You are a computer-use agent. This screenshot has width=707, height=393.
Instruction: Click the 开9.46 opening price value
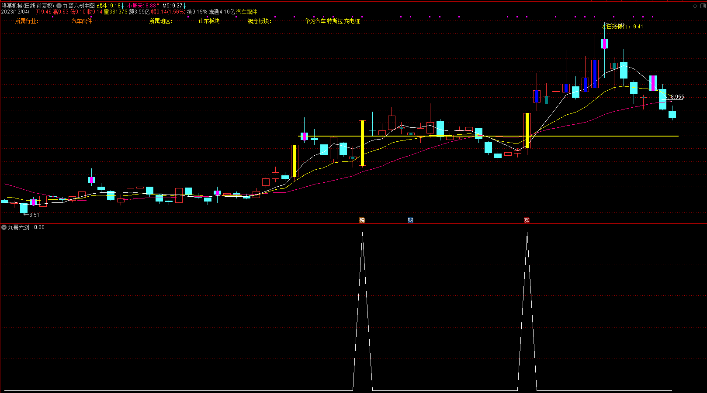[x=44, y=12]
